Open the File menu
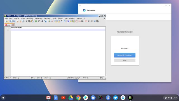179x101 pixels. tap(6, 19)
